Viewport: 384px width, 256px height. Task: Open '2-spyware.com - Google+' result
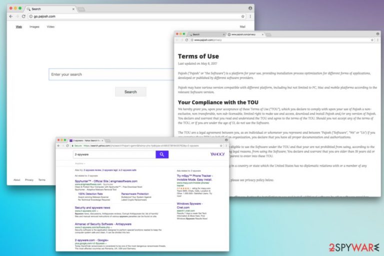coord(91,240)
